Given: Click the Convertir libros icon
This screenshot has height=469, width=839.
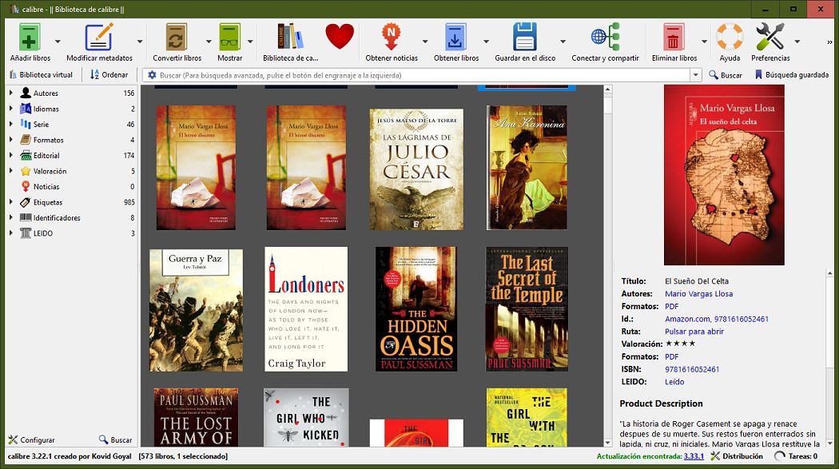Looking at the screenshot, I should [177, 37].
